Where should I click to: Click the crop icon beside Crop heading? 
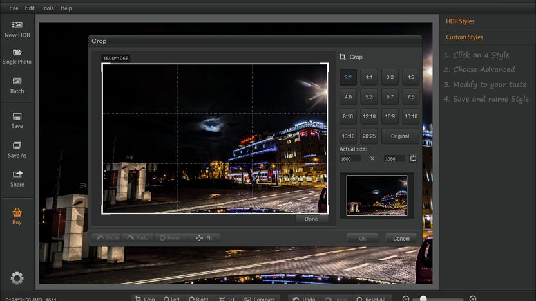(x=343, y=57)
